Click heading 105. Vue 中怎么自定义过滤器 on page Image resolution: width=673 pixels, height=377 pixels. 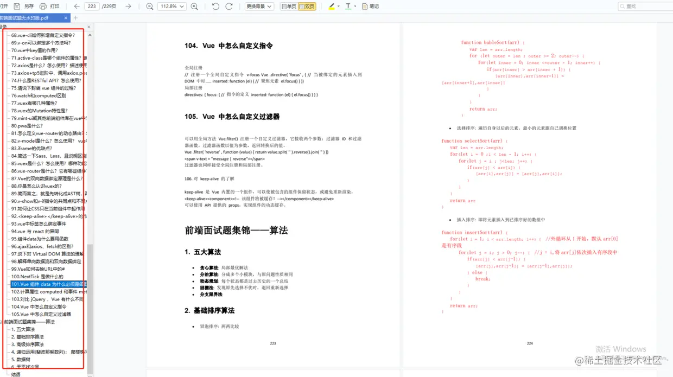(x=232, y=117)
